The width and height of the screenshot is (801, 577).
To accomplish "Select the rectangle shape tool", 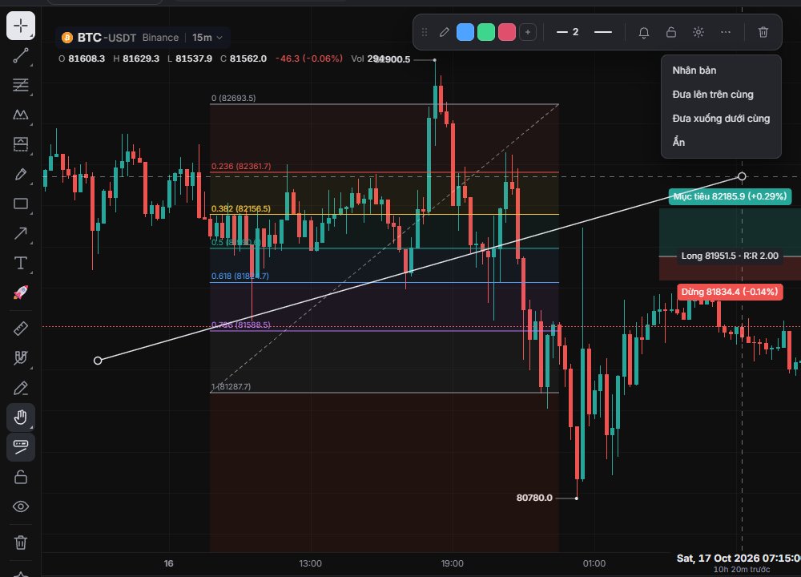I will click(21, 204).
